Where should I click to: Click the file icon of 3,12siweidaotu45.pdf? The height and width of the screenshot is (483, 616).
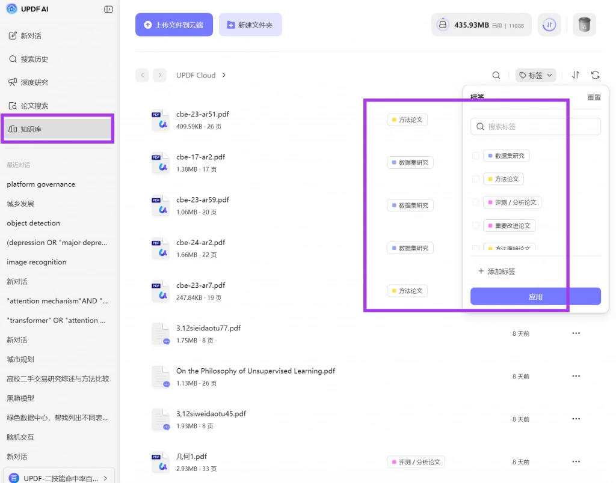(x=160, y=419)
